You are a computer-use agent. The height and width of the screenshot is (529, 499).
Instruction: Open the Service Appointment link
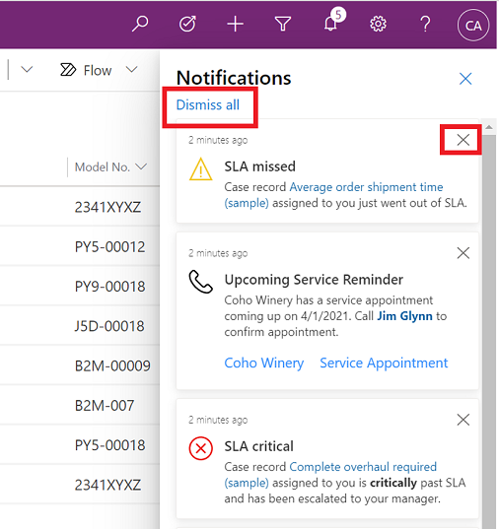[384, 364]
